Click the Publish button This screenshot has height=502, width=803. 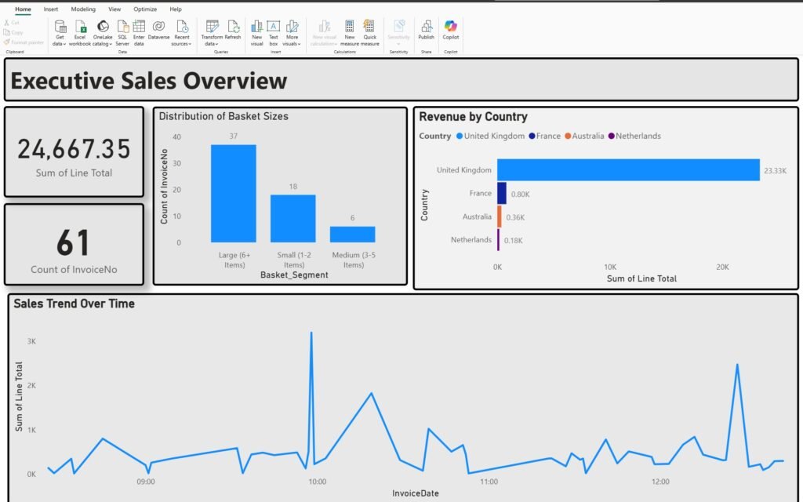[426, 27]
